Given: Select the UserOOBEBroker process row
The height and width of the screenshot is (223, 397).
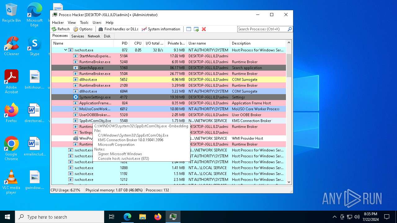Looking at the screenshot, I should tap(169, 115).
